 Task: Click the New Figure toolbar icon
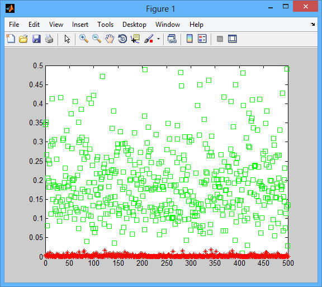tap(11, 39)
